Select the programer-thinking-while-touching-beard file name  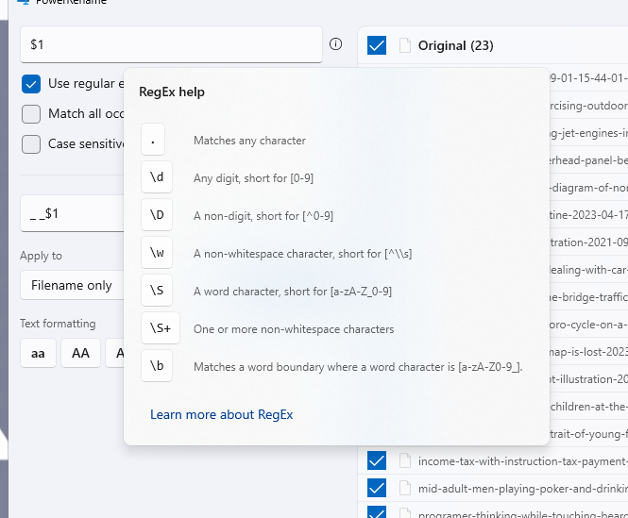coord(522,514)
